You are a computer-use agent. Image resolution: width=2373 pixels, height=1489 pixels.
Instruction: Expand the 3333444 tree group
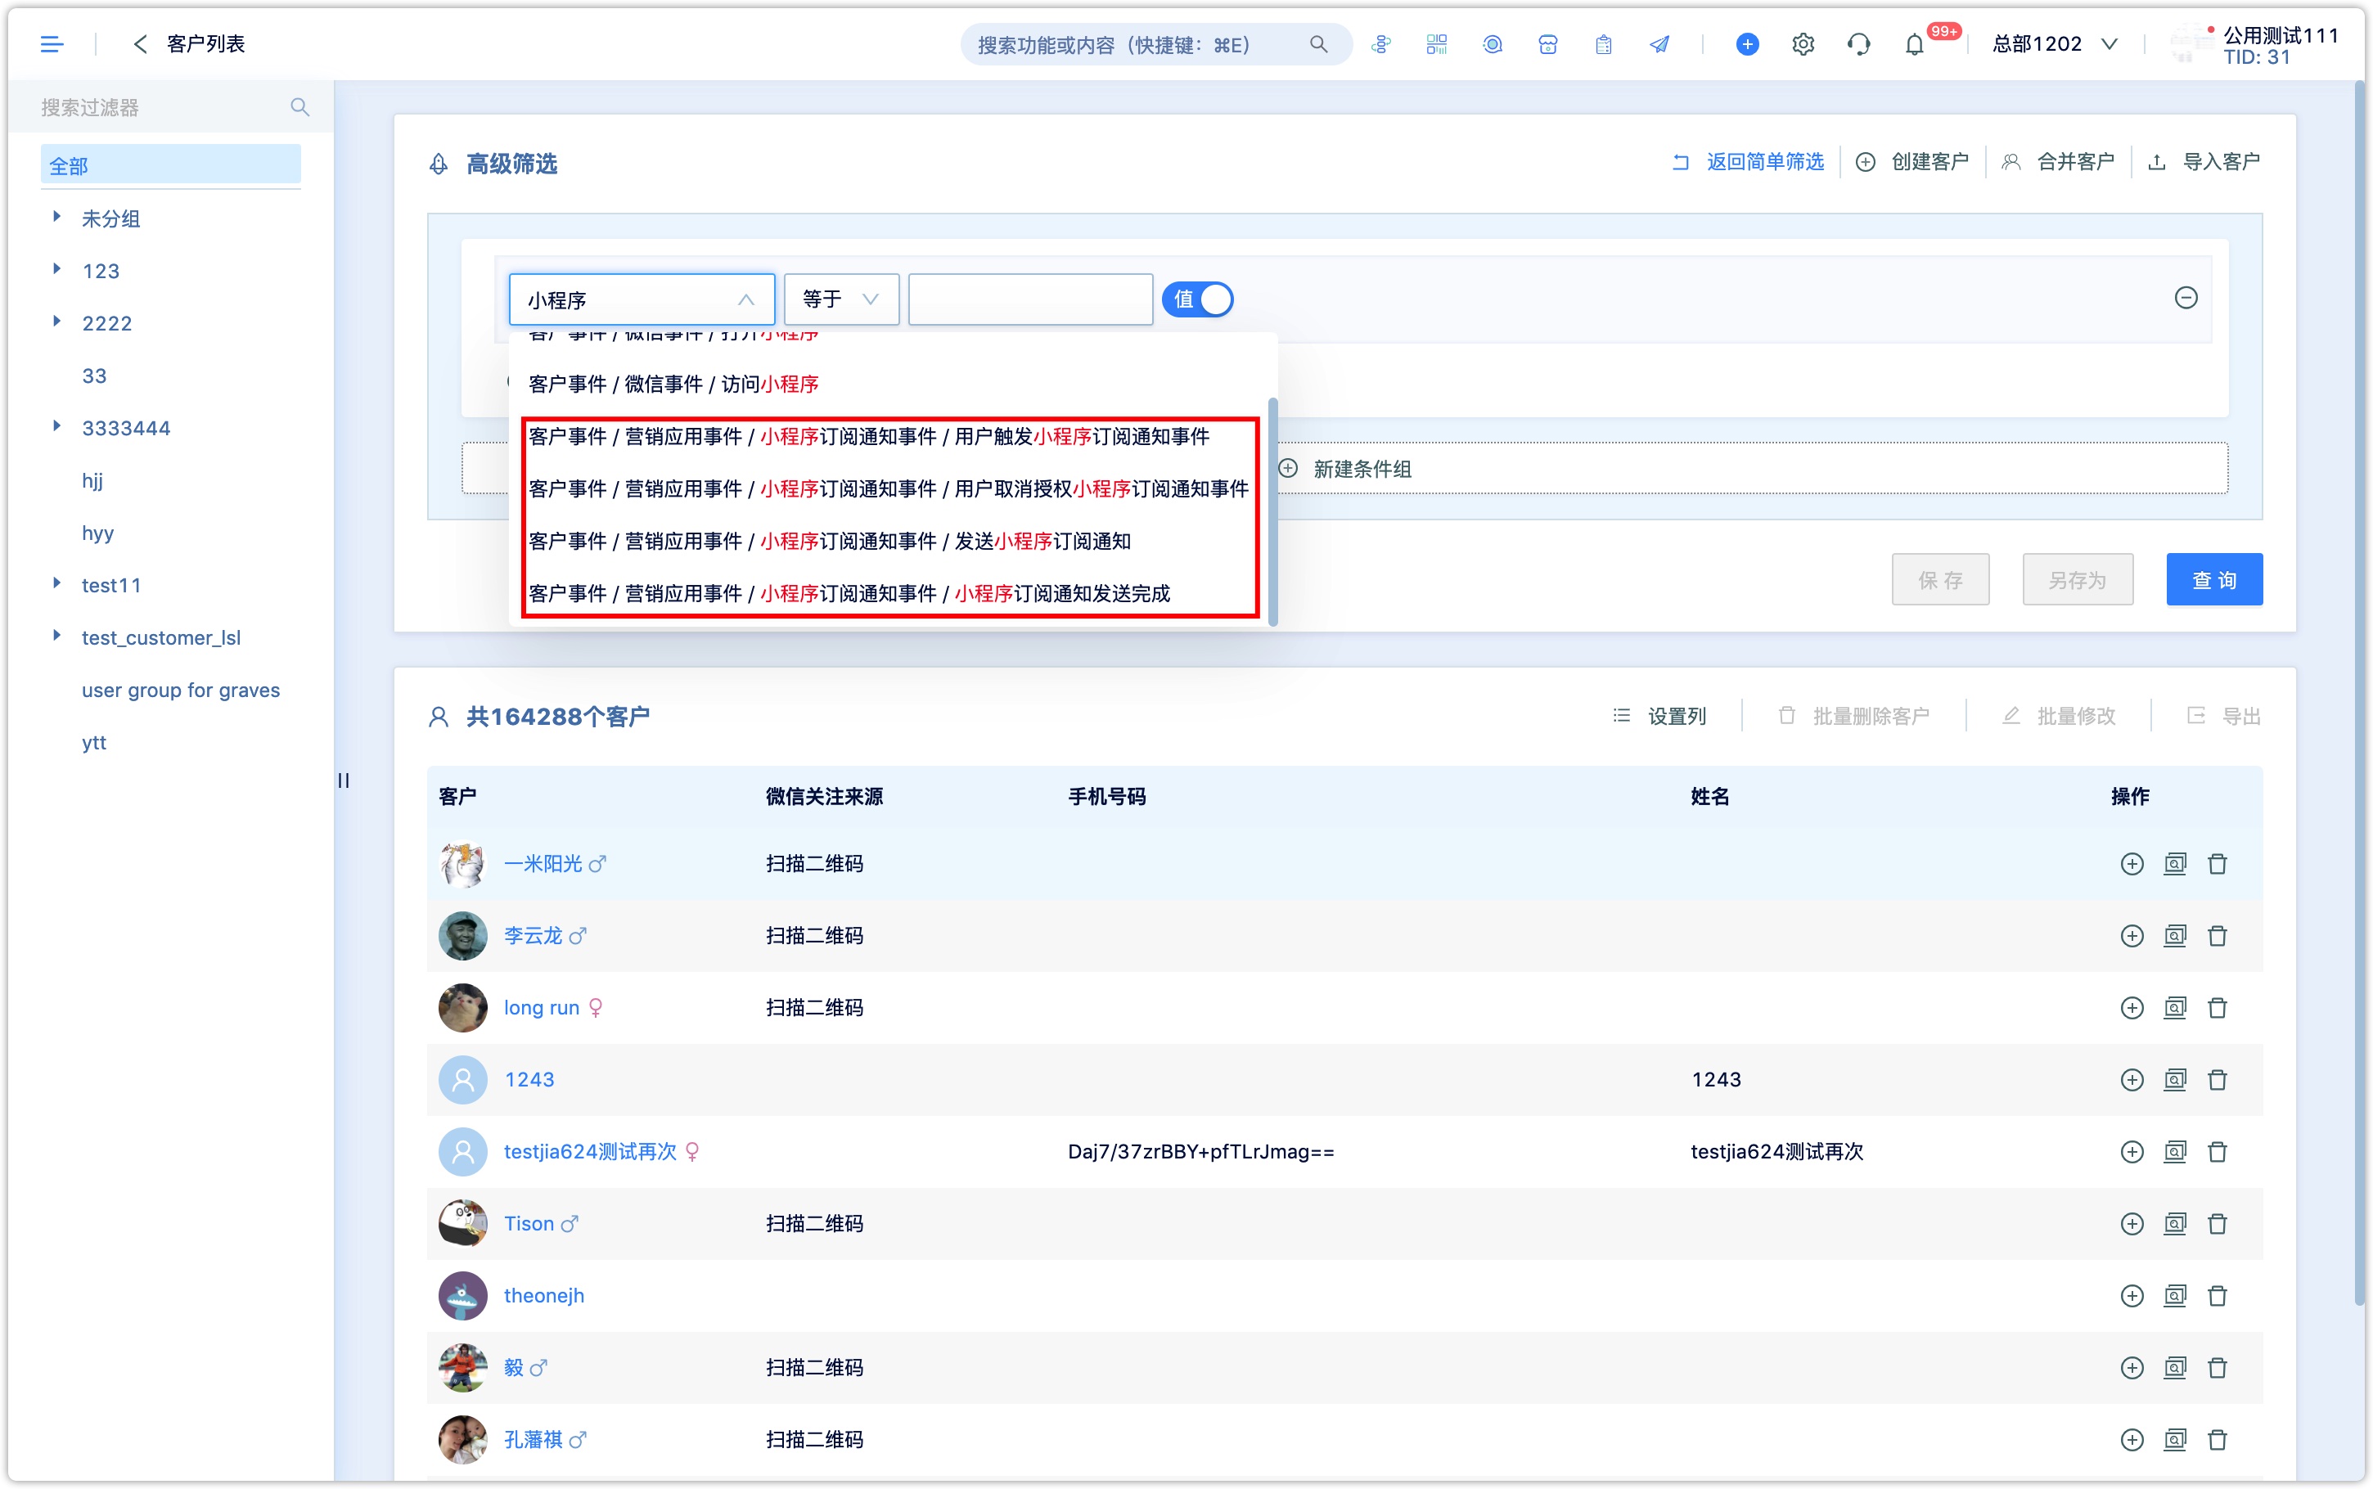tap(57, 426)
